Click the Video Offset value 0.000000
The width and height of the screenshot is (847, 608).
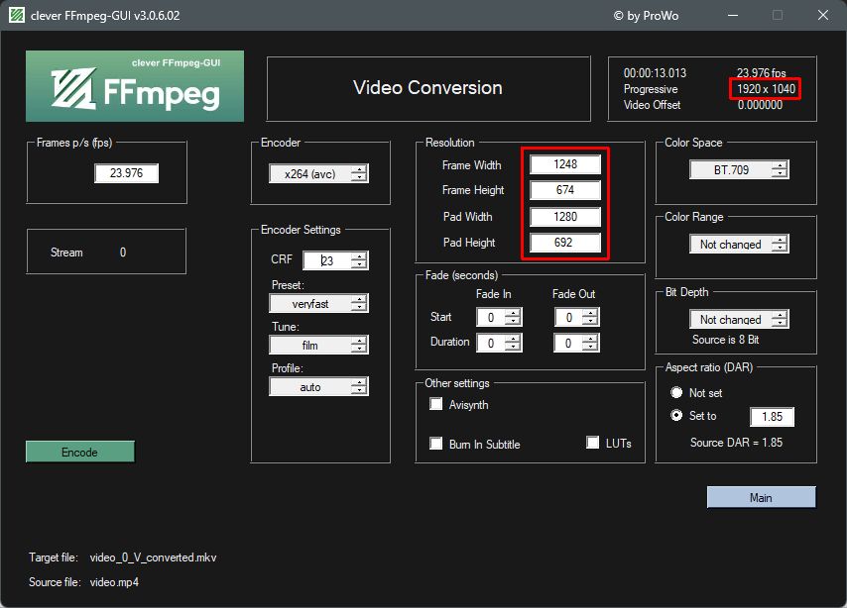click(760, 105)
